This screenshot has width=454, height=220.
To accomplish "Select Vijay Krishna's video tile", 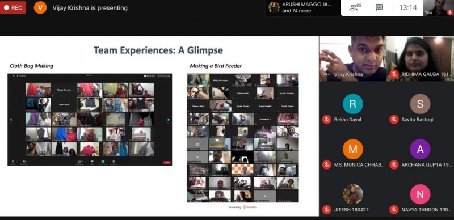I will [352, 58].
